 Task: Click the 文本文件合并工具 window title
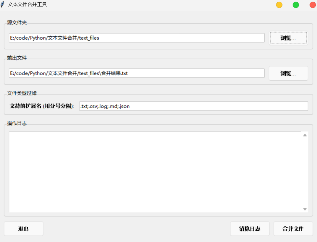coord(27,5)
